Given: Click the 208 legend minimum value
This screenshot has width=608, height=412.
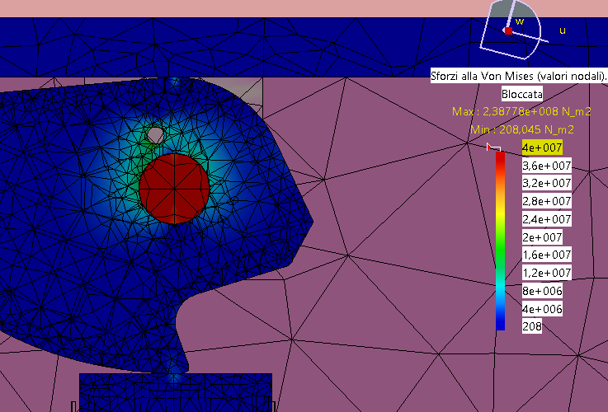Looking at the screenshot, I should pos(531,326).
